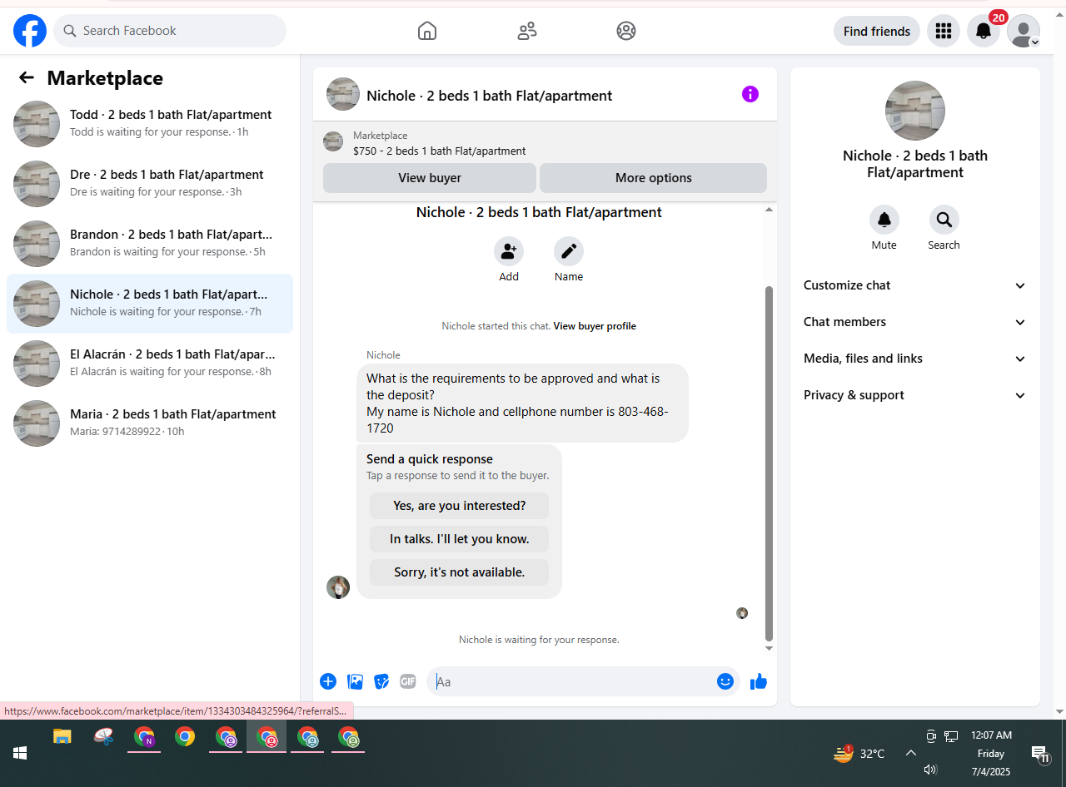Expand Privacy & support section
This screenshot has height=787, width=1066.
point(915,395)
